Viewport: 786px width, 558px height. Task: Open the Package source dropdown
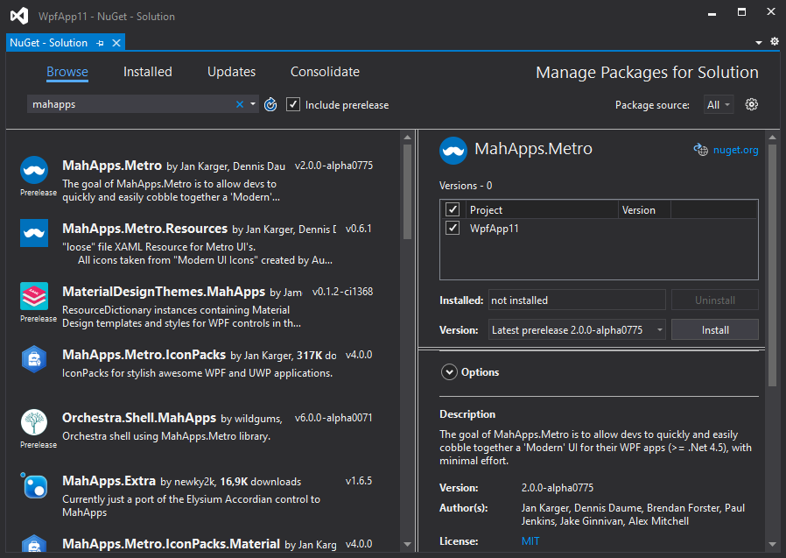[x=719, y=104]
